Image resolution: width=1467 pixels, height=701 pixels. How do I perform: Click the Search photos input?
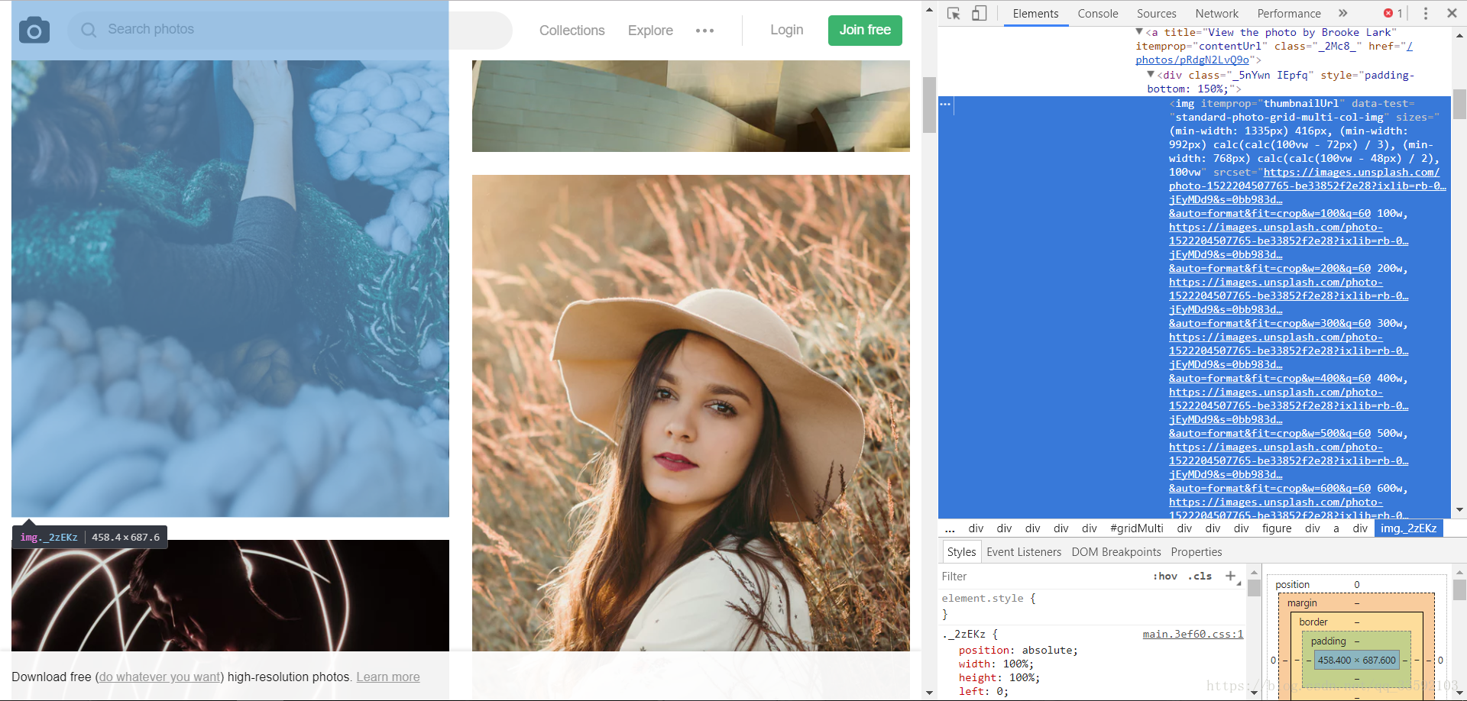[290, 30]
